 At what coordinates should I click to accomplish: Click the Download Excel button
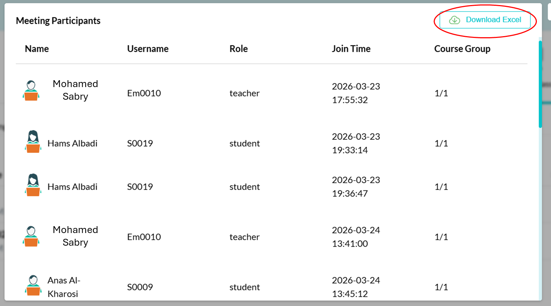[x=485, y=20]
